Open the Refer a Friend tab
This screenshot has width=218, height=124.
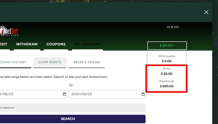[x=87, y=62]
